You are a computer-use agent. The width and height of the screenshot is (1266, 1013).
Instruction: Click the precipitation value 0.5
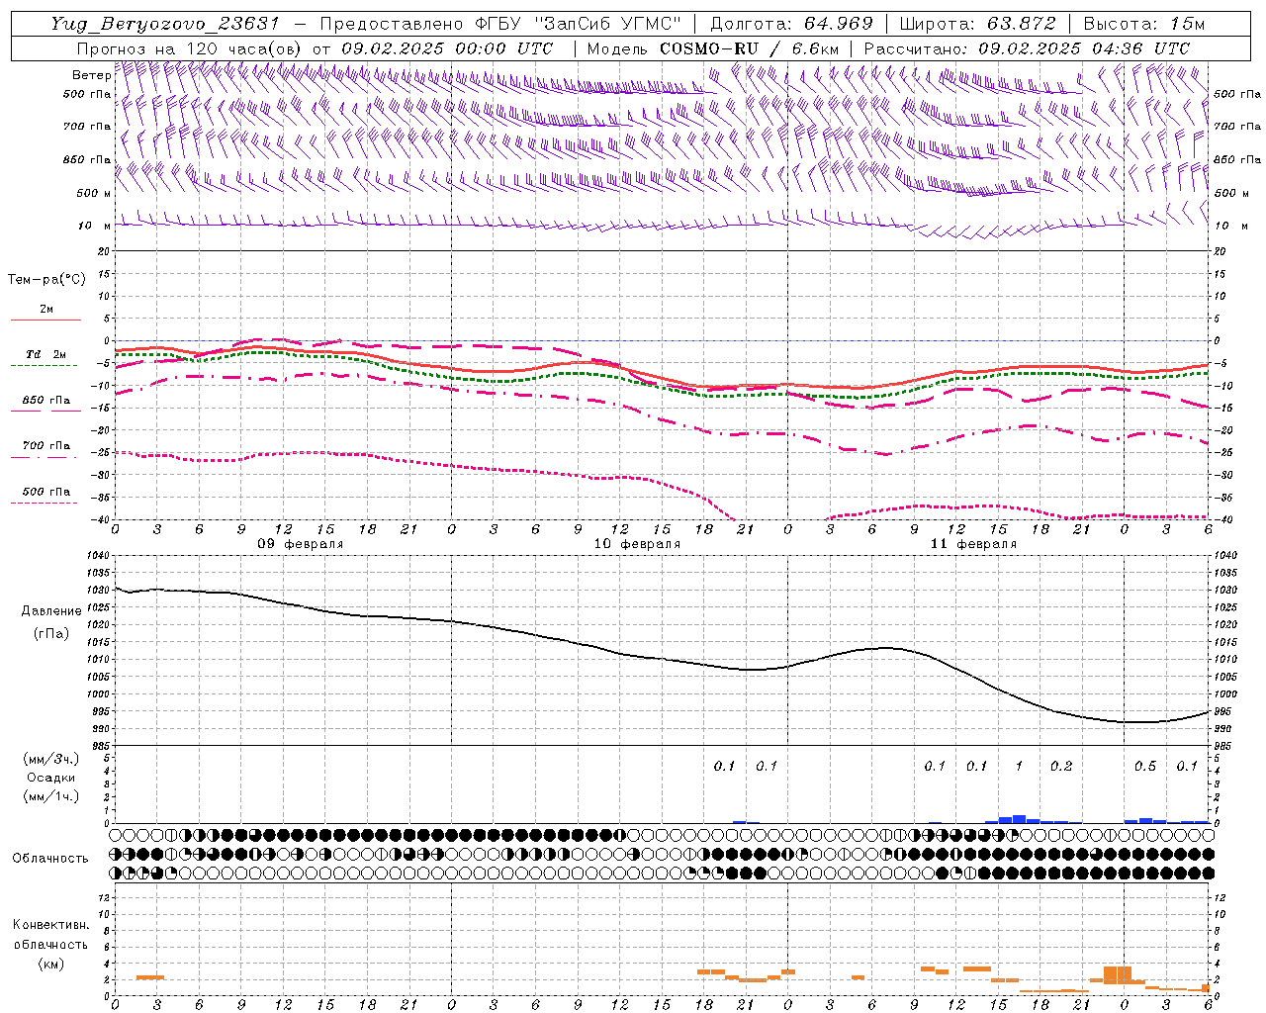pyautogui.click(x=1145, y=767)
